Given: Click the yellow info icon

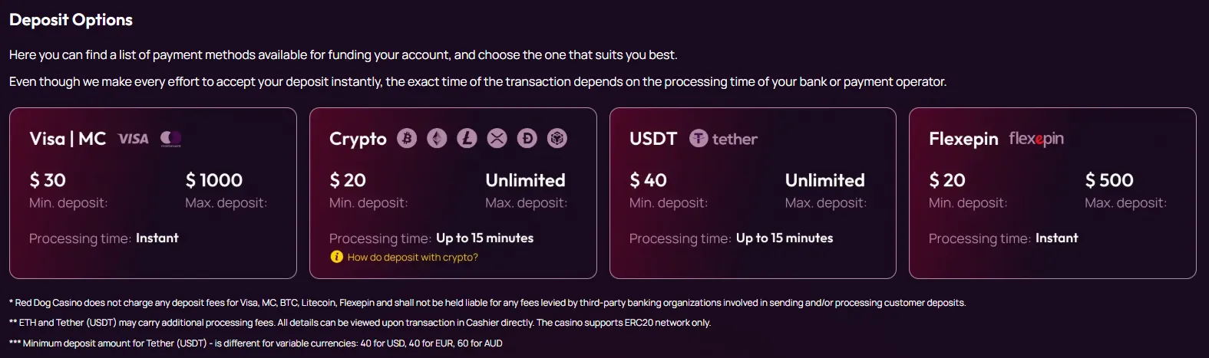Looking at the screenshot, I should point(336,257).
